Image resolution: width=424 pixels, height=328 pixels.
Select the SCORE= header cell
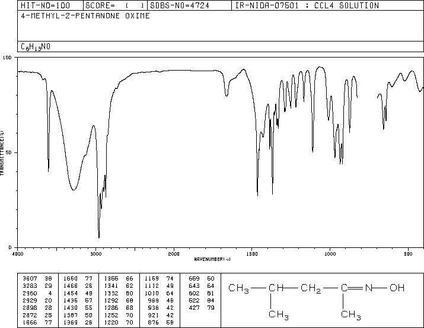point(115,5)
